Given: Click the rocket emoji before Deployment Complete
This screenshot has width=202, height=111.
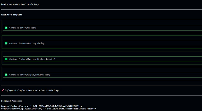Looking at the screenshot, I should 3,91.
